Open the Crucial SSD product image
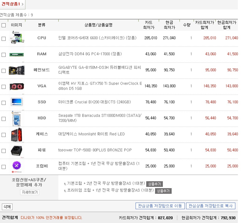The width and height of the screenshot is (241, 223). click(17, 102)
